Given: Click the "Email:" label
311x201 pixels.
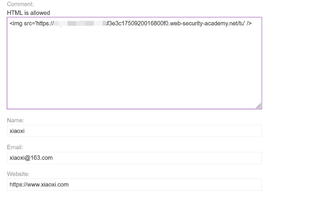Looking at the screenshot, I should point(15,147).
